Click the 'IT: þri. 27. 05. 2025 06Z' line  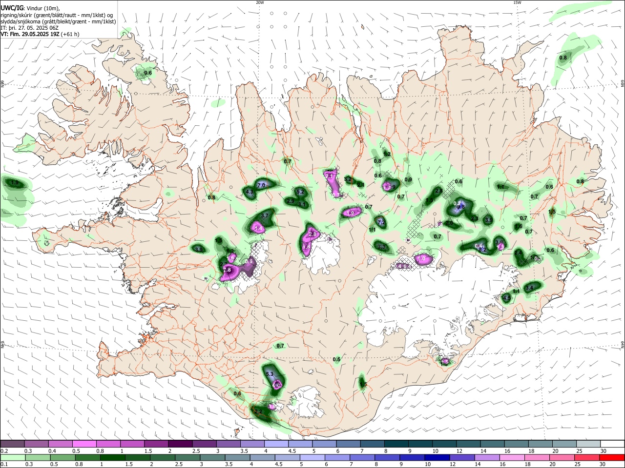[29, 28]
